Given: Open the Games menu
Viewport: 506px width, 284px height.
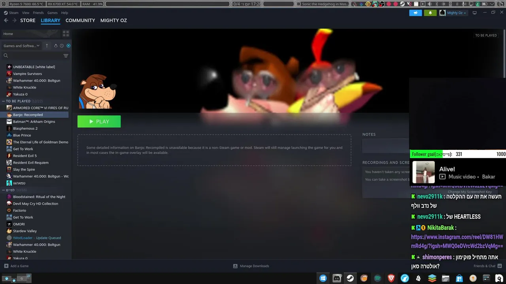Looking at the screenshot, I should coord(53,13).
